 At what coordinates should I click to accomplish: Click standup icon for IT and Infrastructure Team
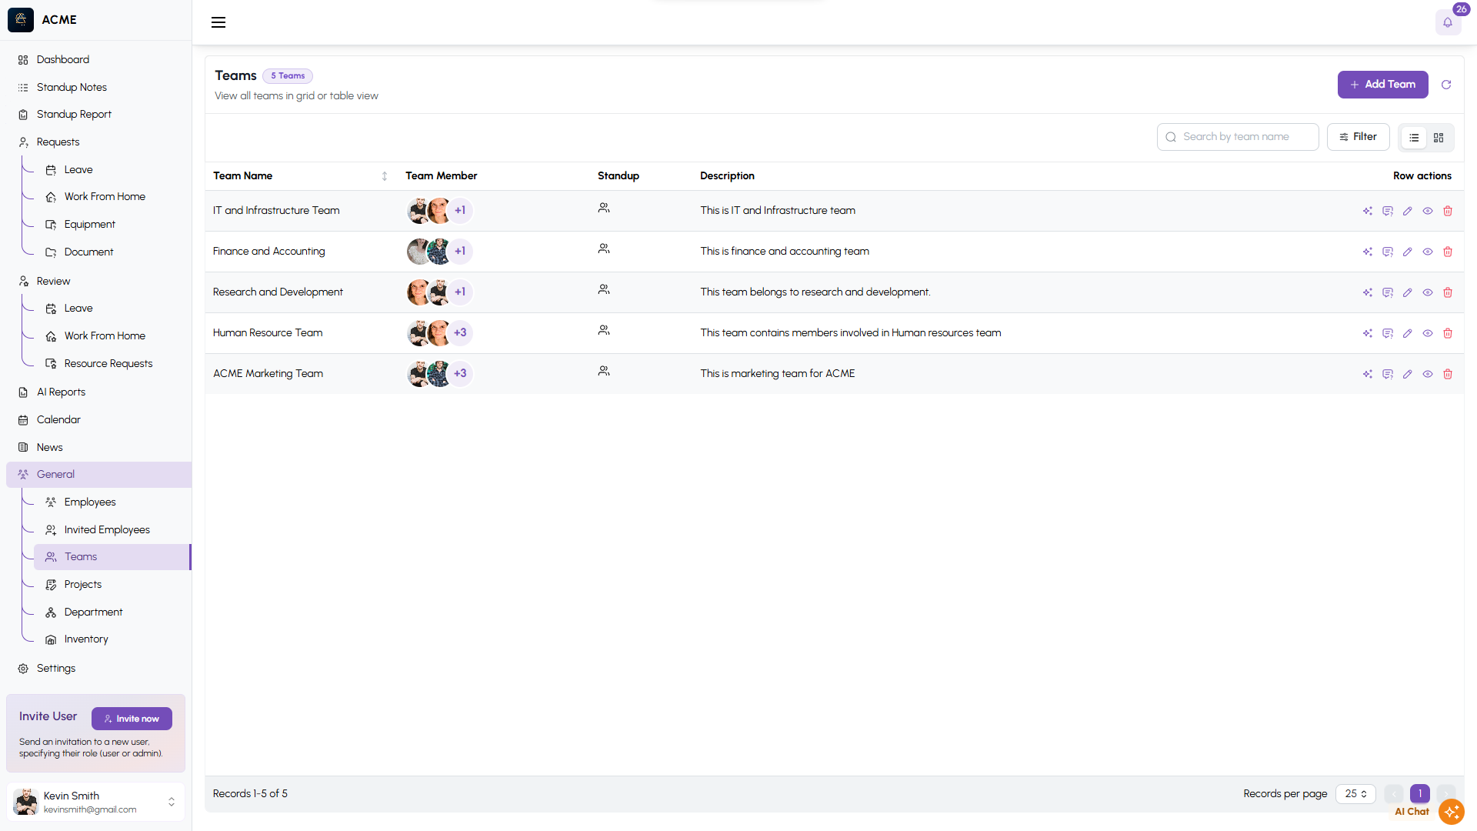[604, 209]
